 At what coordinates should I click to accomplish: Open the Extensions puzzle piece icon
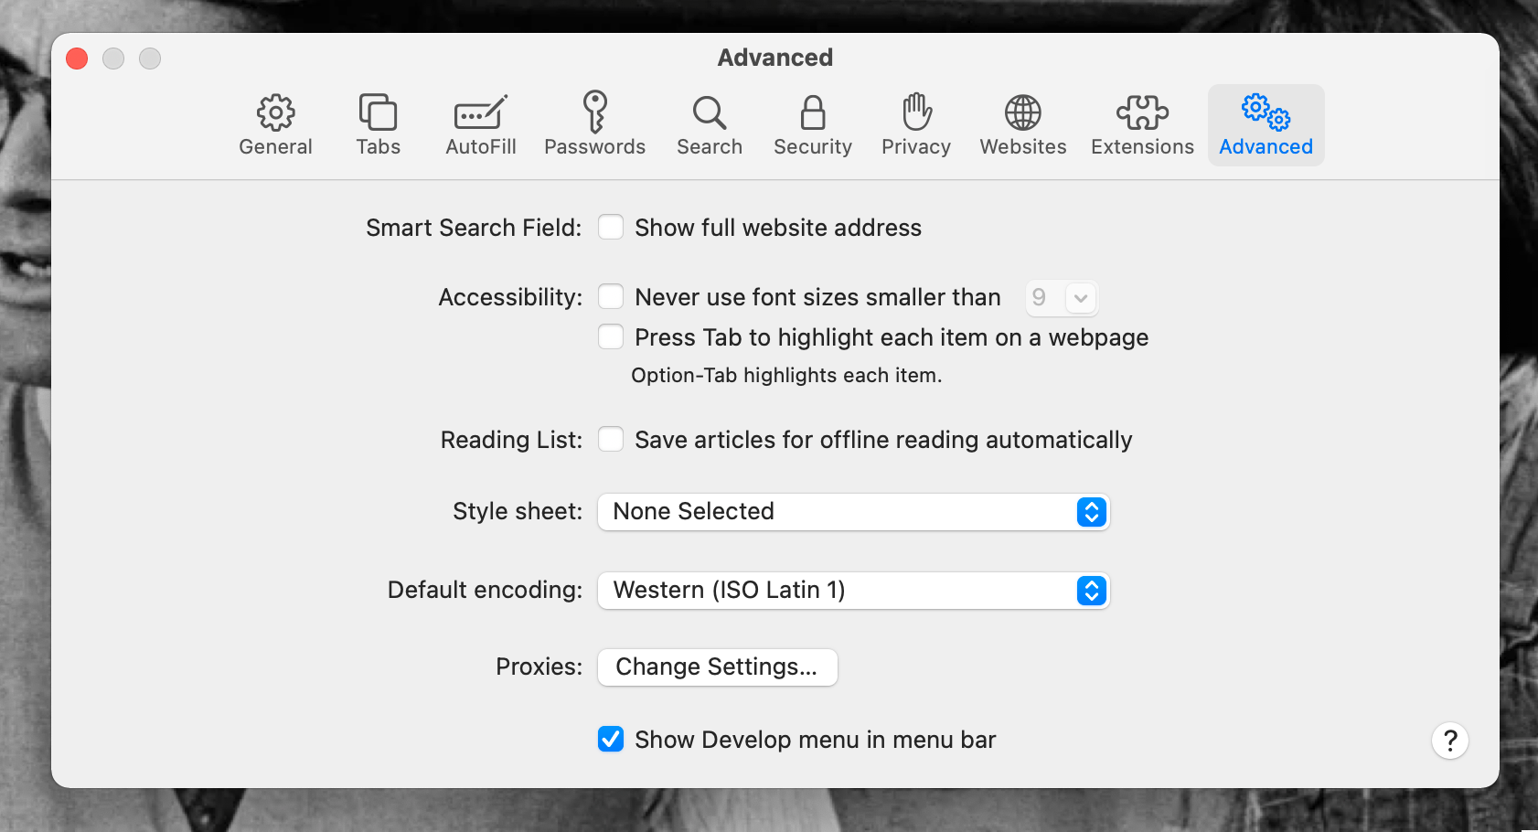click(x=1142, y=113)
